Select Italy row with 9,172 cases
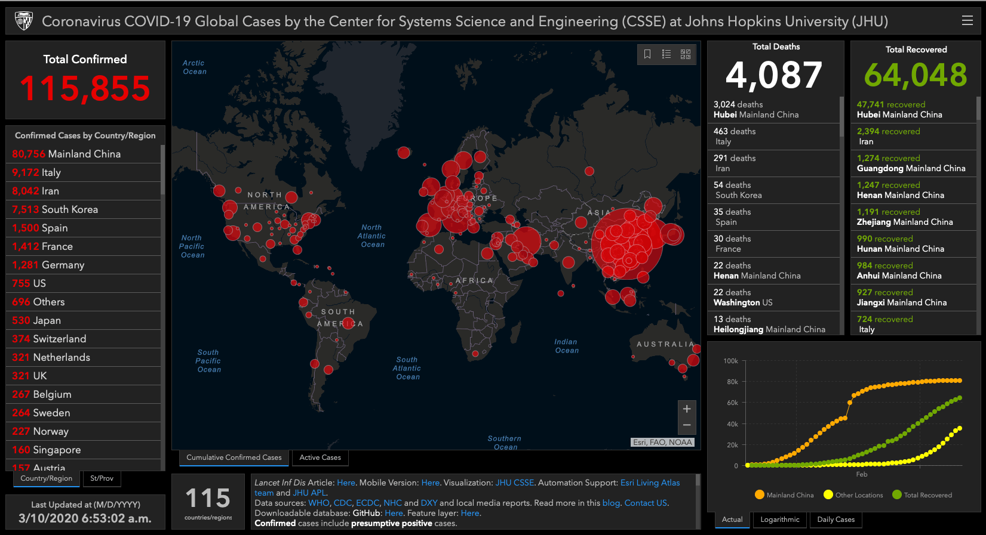Image resolution: width=986 pixels, height=535 pixels. 83,172
